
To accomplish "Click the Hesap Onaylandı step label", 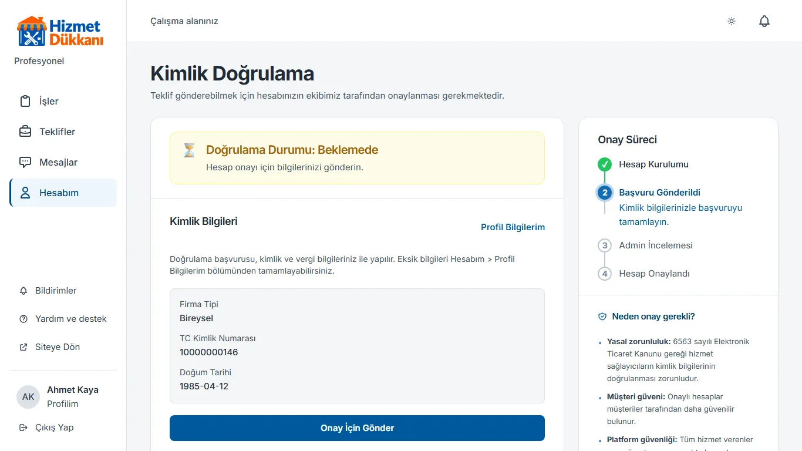I will coord(654,274).
